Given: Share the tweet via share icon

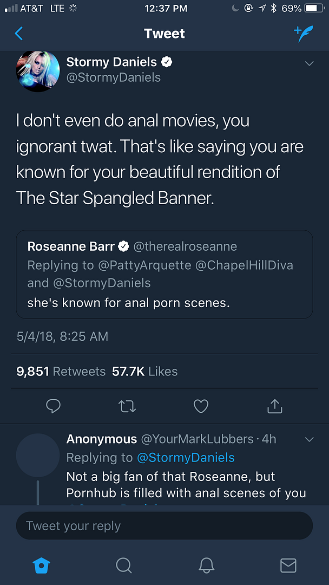Looking at the screenshot, I should click(275, 406).
